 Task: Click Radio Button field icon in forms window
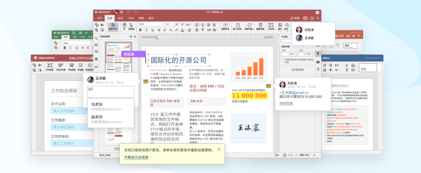(x=90, y=66)
